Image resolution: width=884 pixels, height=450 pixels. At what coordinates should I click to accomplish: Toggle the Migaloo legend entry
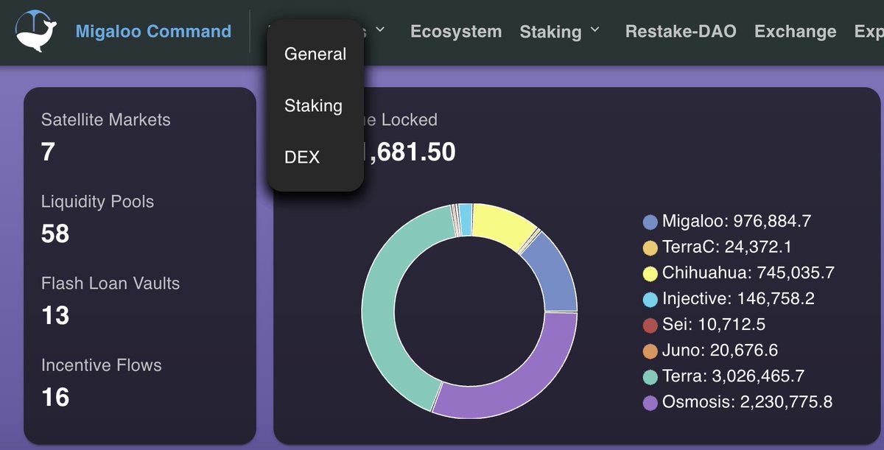pos(726,221)
